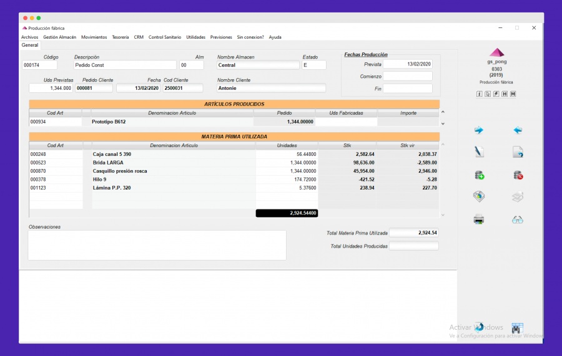562x356 pixels.
Task: Click the 'Unidades' column header
Action: pyautogui.click(x=287, y=146)
